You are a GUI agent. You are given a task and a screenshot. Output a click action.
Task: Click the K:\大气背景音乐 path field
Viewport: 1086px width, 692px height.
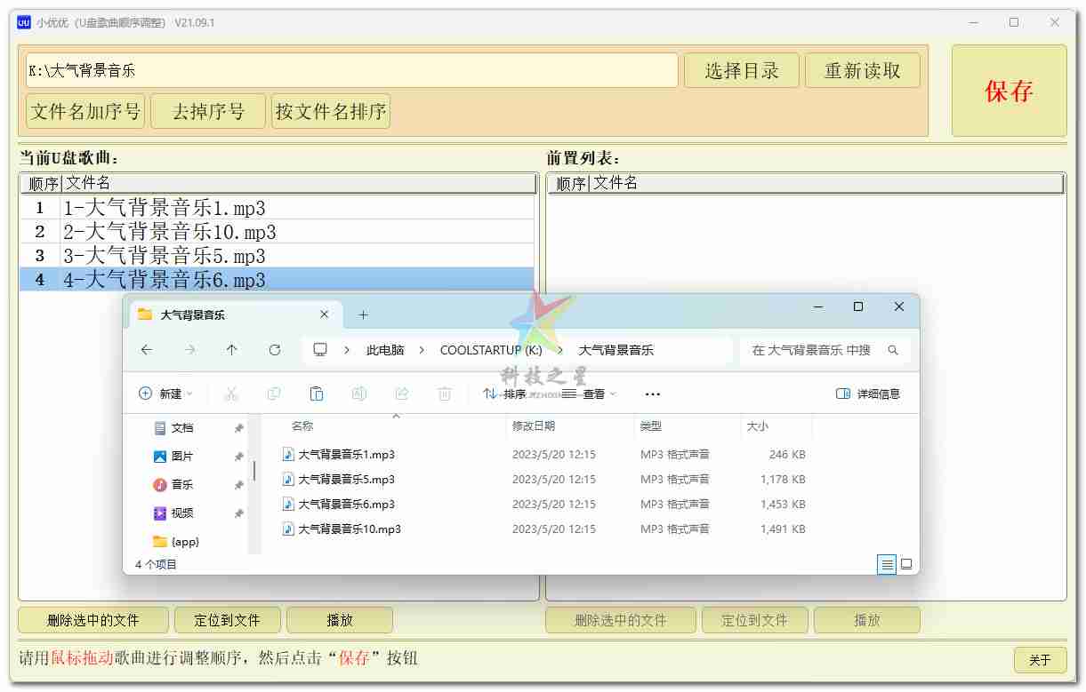351,71
